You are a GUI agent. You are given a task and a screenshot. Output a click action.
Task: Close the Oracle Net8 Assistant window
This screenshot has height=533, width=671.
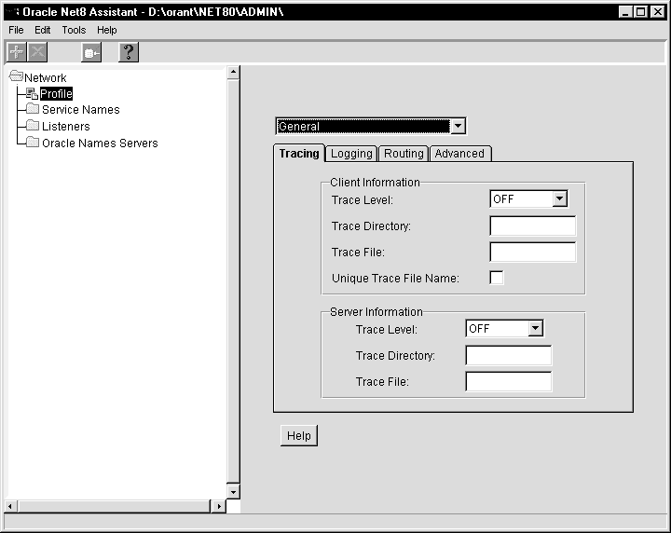[657, 11]
